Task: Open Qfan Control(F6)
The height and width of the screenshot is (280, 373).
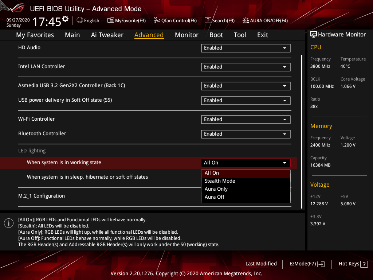Action: pyautogui.click(x=175, y=20)
